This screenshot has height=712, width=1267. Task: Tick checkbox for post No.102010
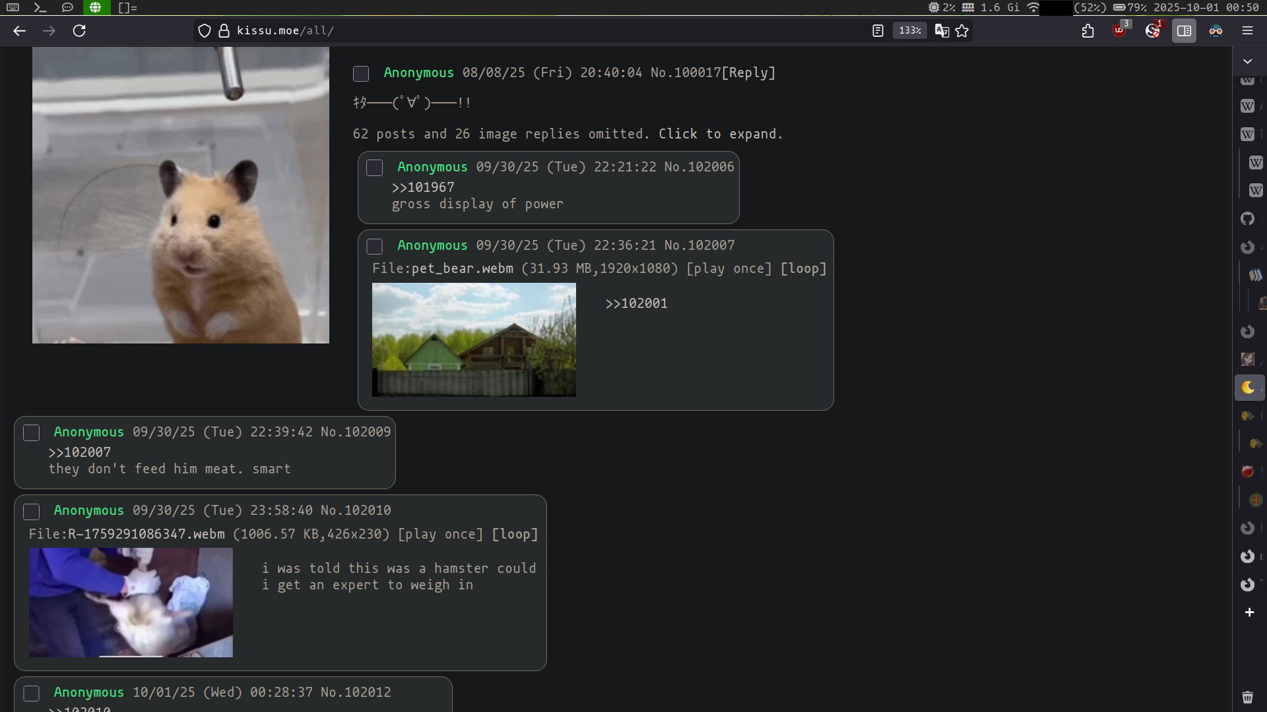[x=32, y=512]
